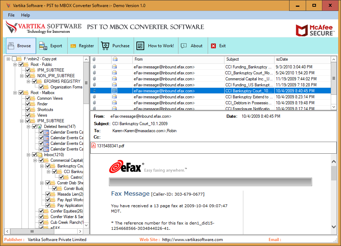This screenshot has height=246, width=341.
Task: Select message CCI Funding_Bankruptcy dated 9/3/2010
Action: 211,67
